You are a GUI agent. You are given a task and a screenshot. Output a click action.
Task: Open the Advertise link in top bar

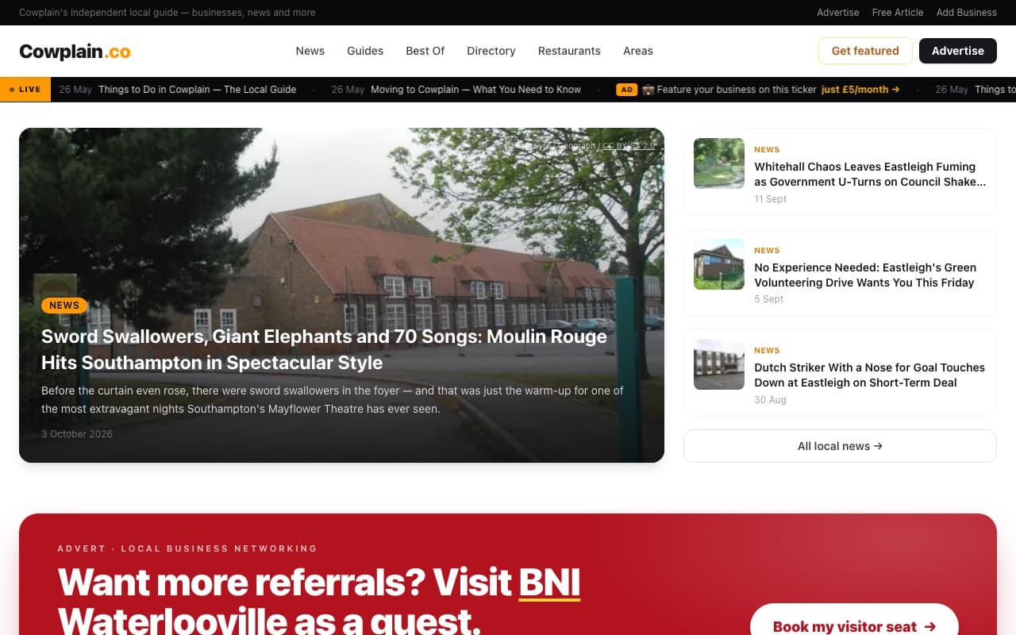tap(838, 13)
